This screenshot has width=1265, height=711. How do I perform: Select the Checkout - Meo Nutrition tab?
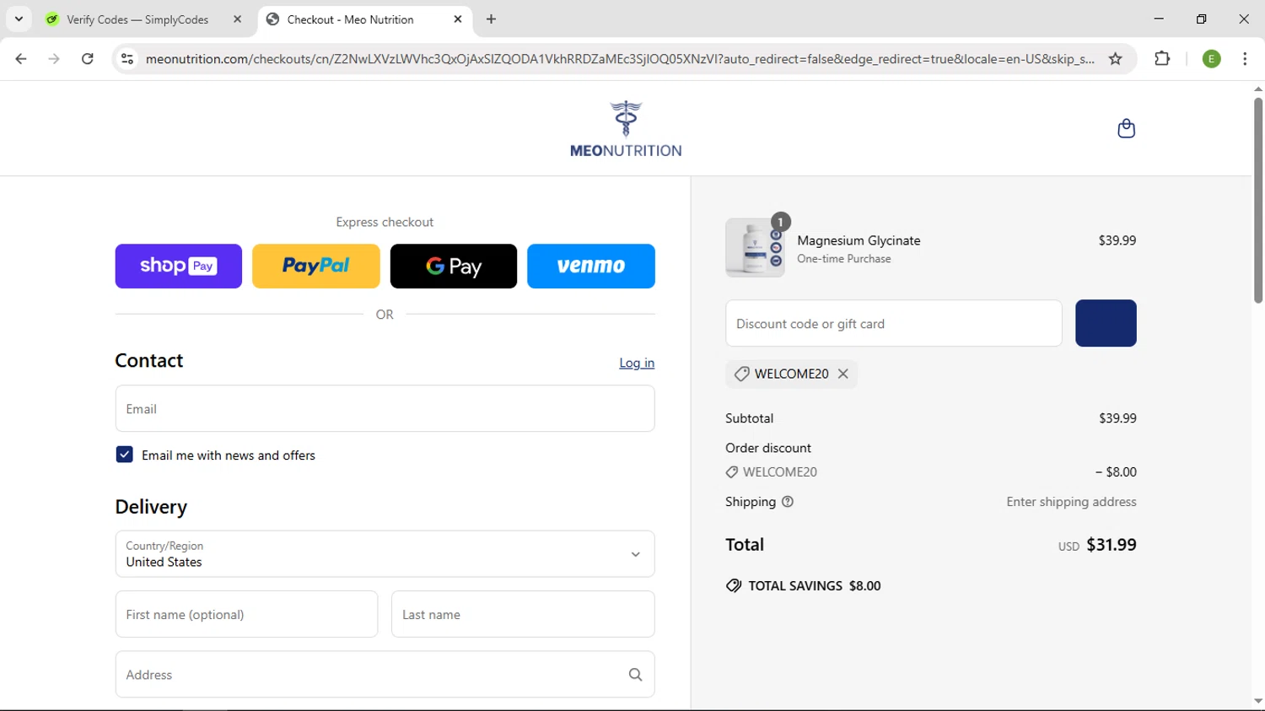tap(350, 19)
